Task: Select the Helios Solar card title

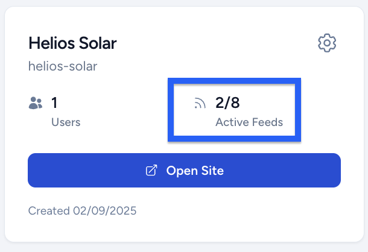Action: click(x=72, y=43)
